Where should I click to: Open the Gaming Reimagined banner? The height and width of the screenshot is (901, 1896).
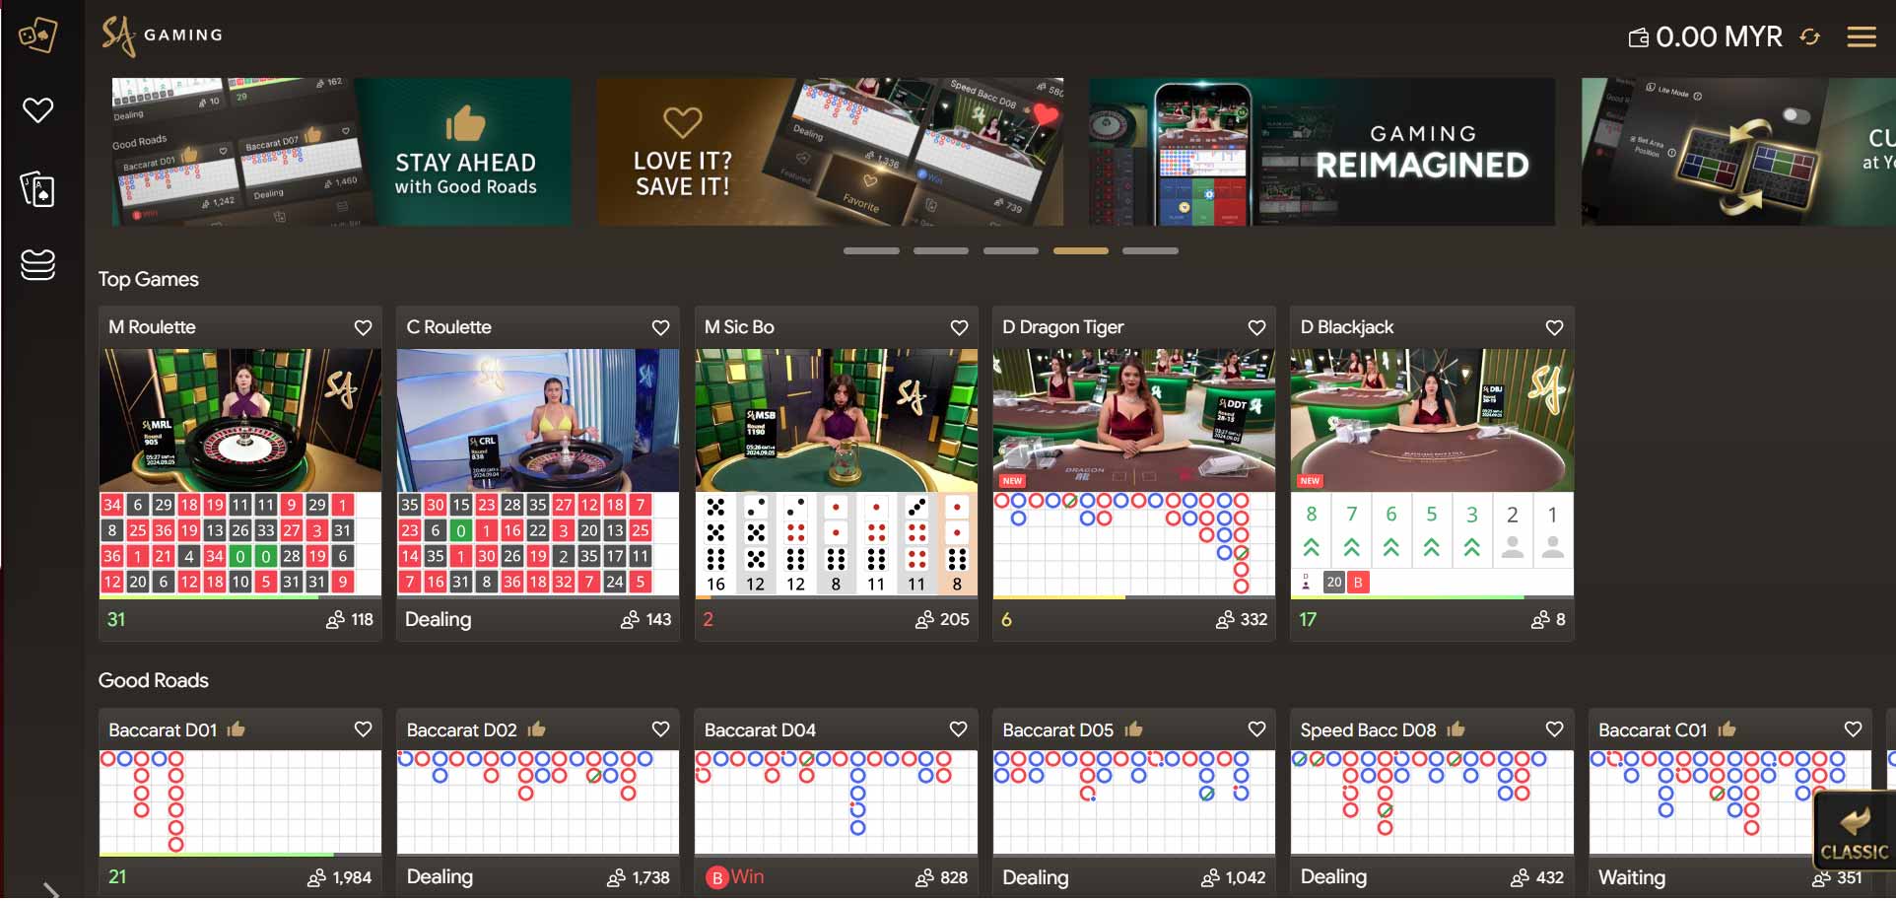point(1320,153)
